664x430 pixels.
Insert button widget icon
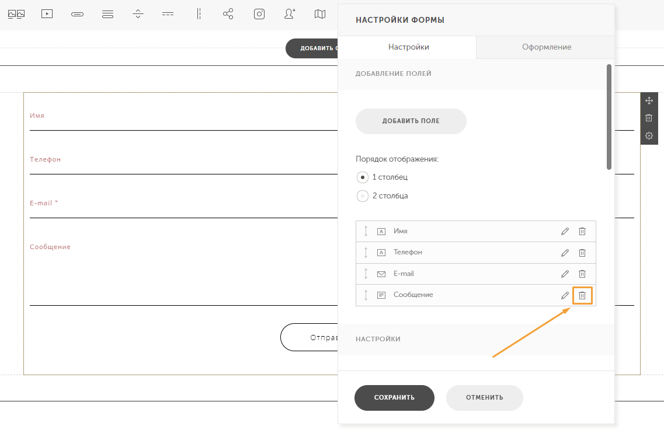pos(78,15)
